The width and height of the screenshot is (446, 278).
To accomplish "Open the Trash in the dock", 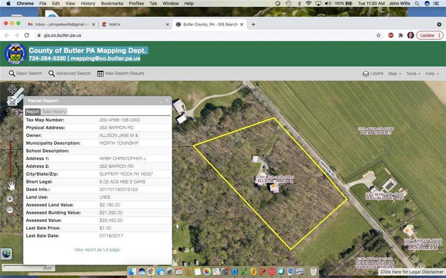I will pyautogui.click(x=313, y=271).
